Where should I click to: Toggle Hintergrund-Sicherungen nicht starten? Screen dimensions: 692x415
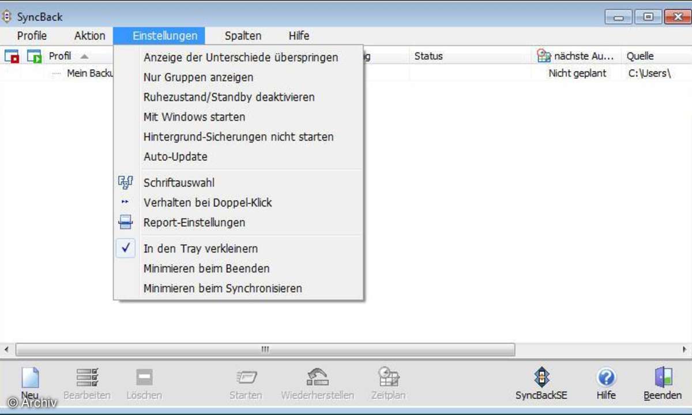pyautogui.click(x=239, y=137)
